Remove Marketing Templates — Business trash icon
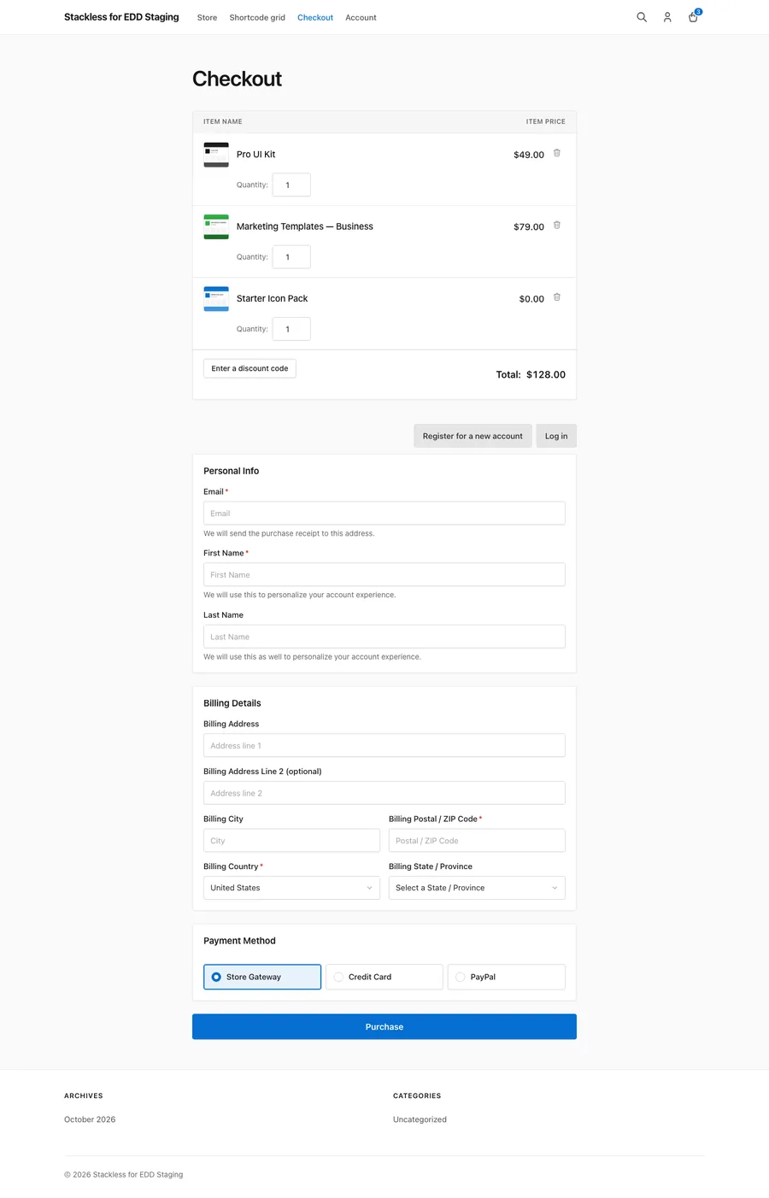Image resolution: width=769 pixels, height=1198 pixels. point(557,226)
